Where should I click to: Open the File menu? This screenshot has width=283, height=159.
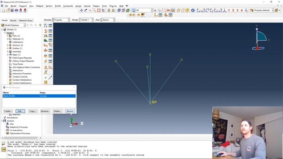click(6, 6)
